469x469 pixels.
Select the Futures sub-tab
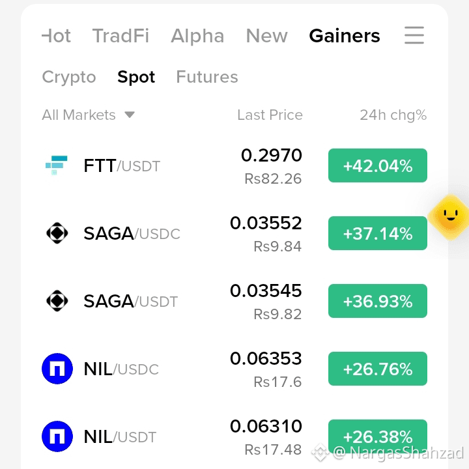pyautogui.click(x=207, y=77)
